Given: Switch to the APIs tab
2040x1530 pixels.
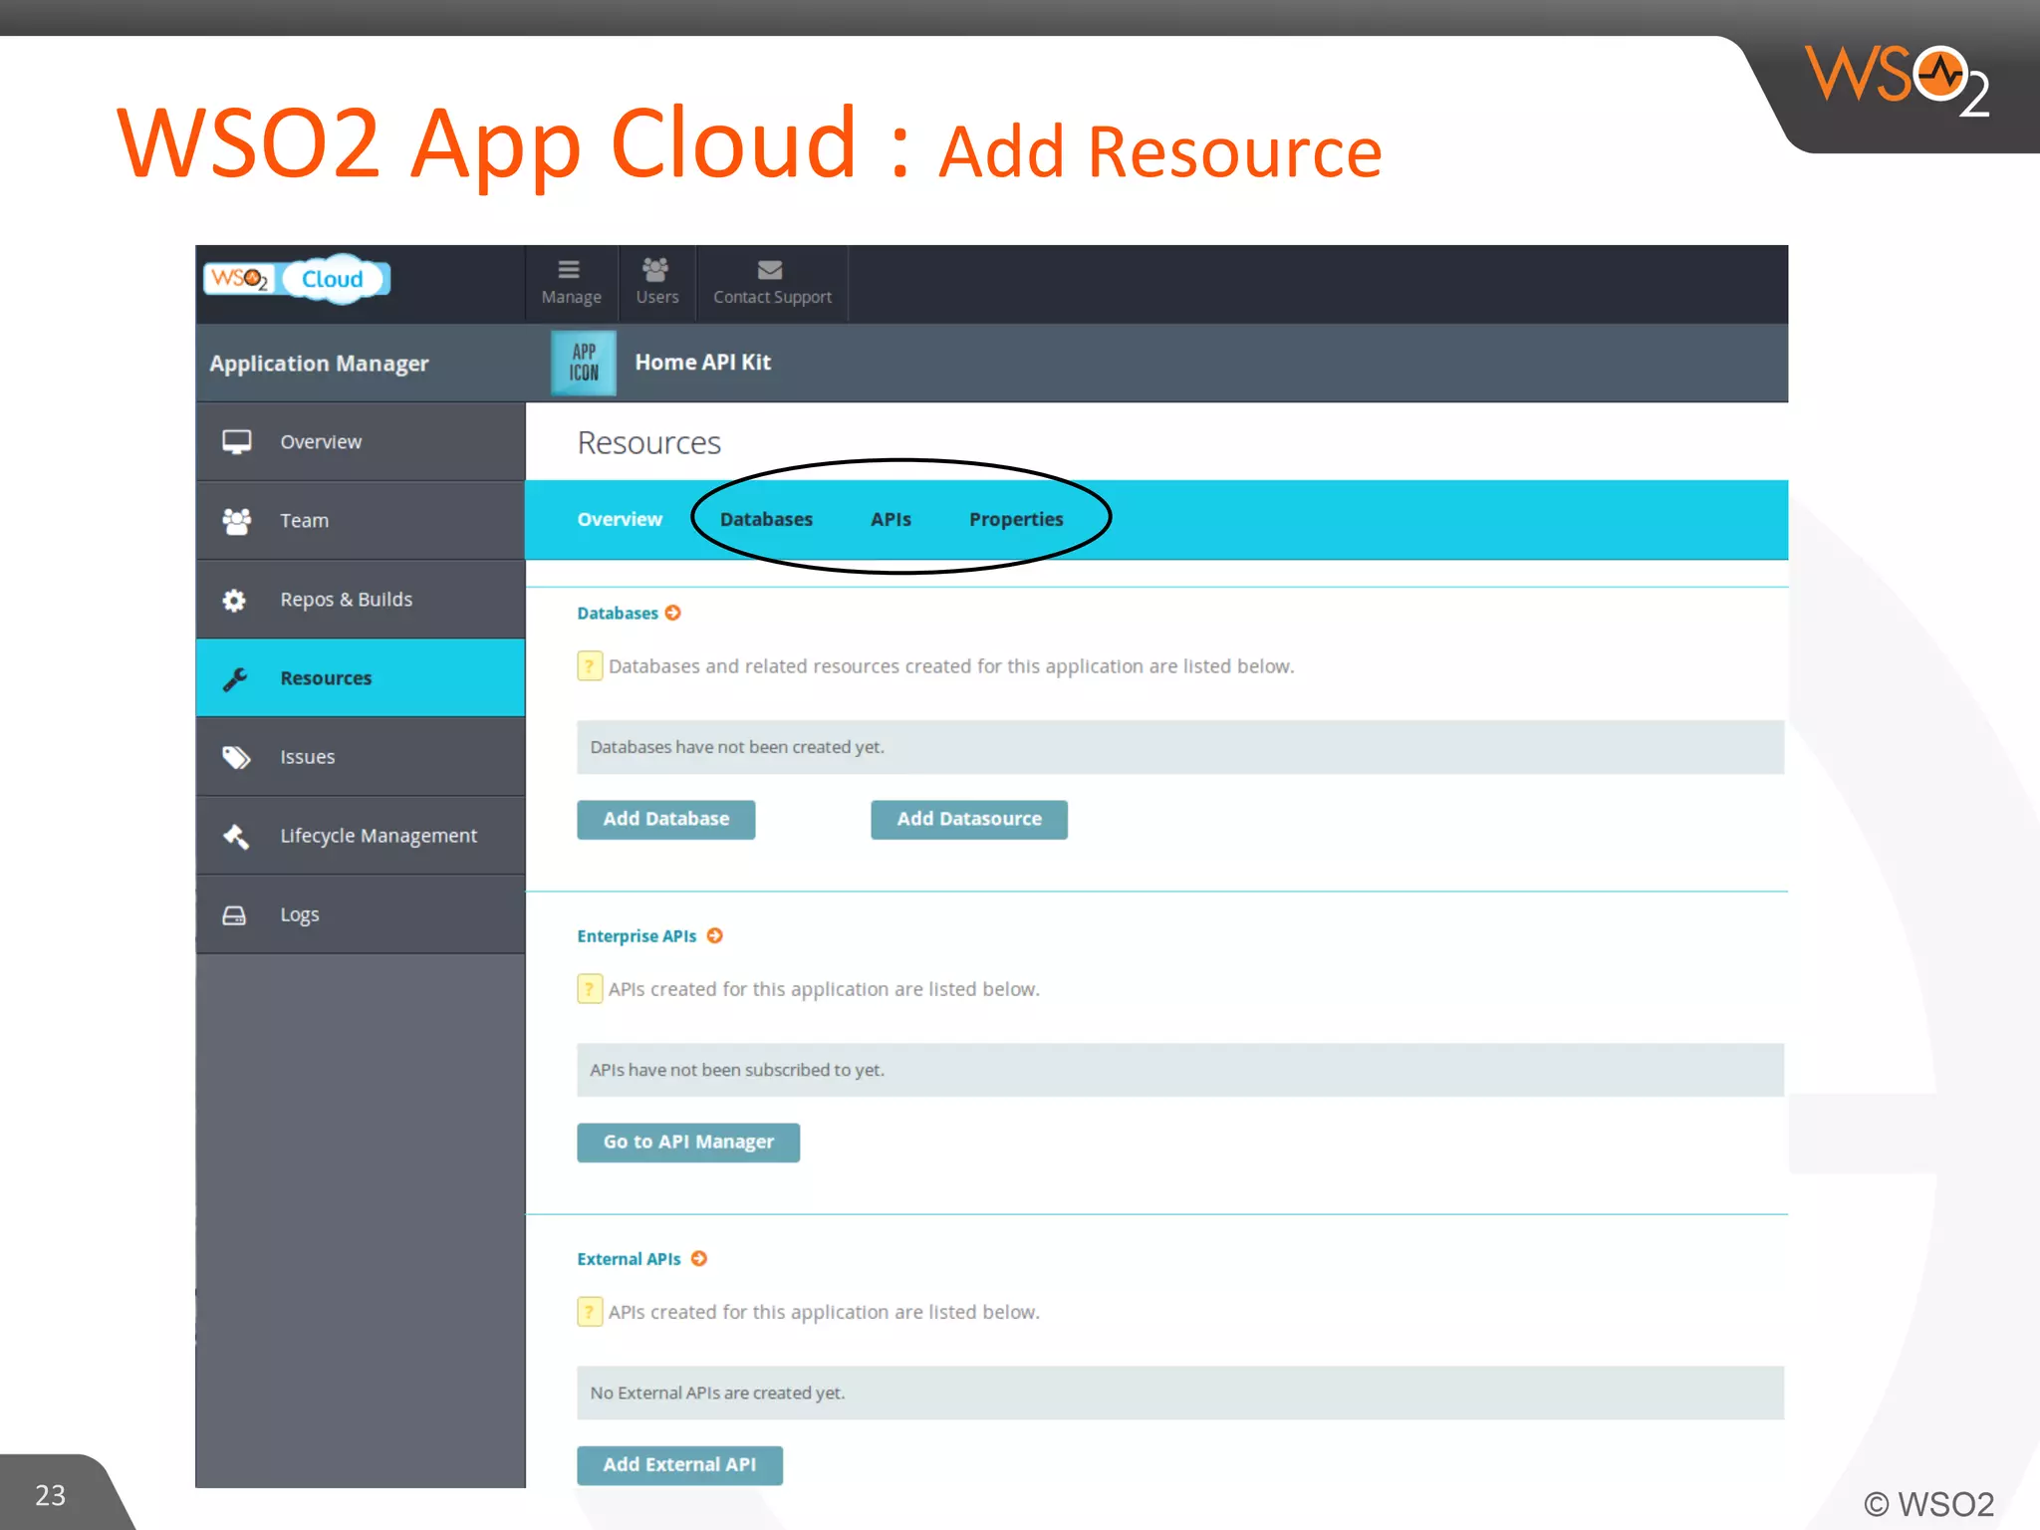Looking at the screenshot, I should (891, 519).
